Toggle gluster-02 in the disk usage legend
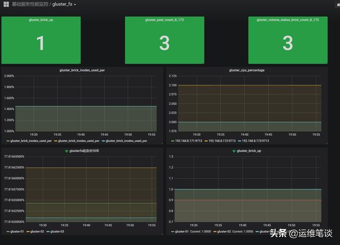 (x=37, y=232)
